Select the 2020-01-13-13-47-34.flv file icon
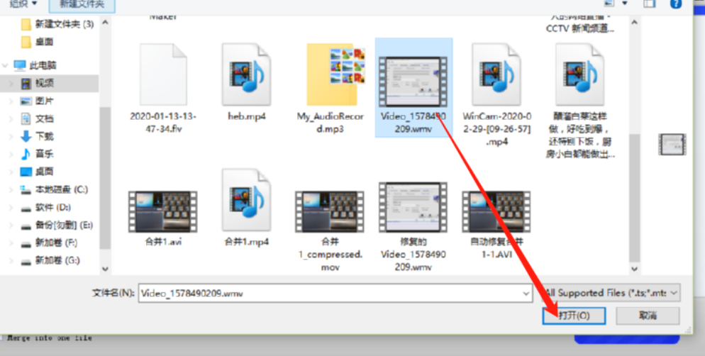This screenshot has height=356, width=705. [x=163, y=74]
